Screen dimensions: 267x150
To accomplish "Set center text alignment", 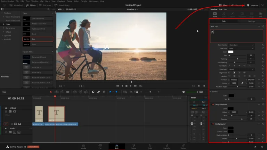I will click(x=234, y=73).
